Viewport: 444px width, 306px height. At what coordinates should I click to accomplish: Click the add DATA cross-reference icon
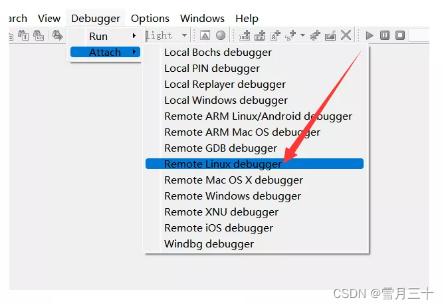click(260, 35)
